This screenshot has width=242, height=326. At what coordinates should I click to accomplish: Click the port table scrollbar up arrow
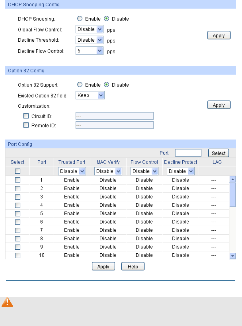pyautogui.click(x=233, y=179)
